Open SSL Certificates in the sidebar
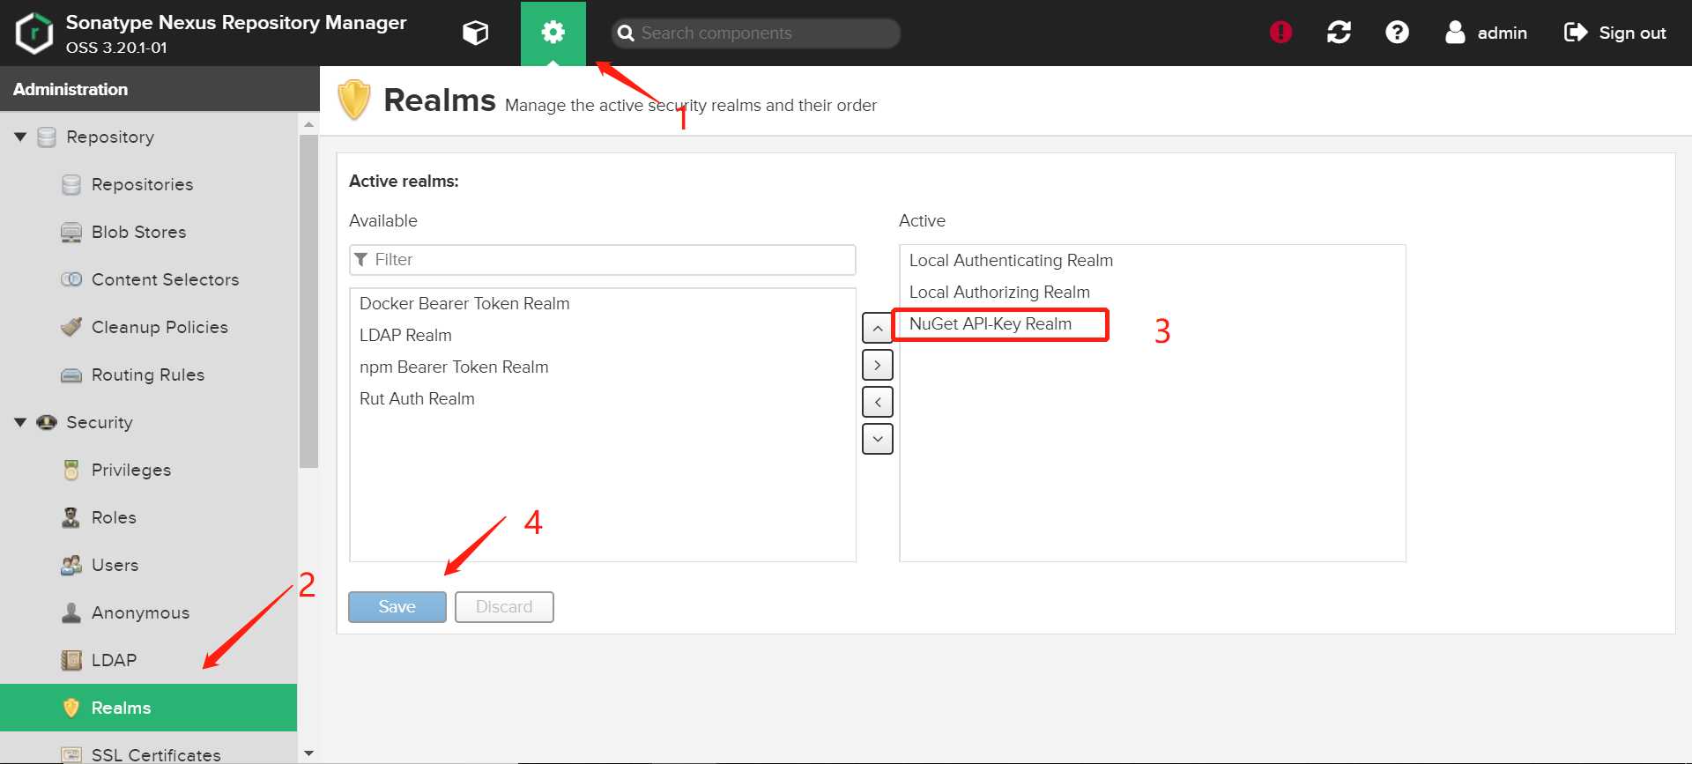This screenshot has width=1692, height=764. click(x=156, y=754)
